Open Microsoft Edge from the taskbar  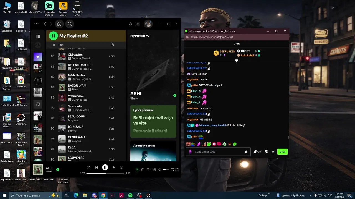(x=76, y=195)
